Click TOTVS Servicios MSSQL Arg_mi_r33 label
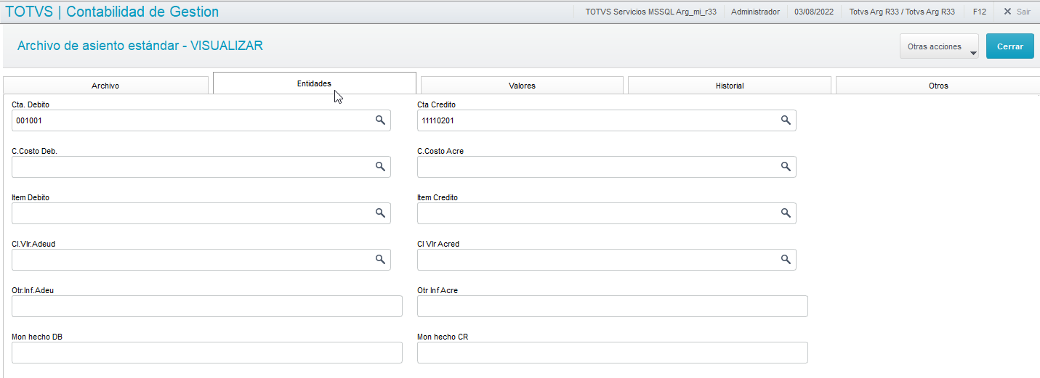Image resolution: width=1040 pixels, height=378 pixels. (x=651, y=12)
